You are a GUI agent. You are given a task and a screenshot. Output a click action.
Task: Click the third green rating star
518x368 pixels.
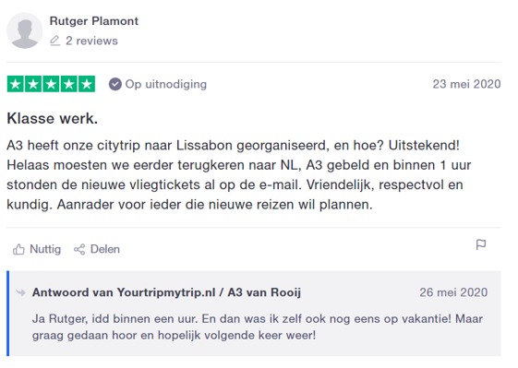[x=51, y=84]
